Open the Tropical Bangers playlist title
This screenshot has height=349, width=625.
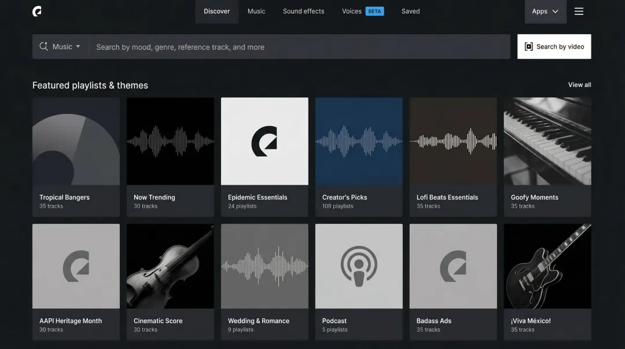pos(64,197)
